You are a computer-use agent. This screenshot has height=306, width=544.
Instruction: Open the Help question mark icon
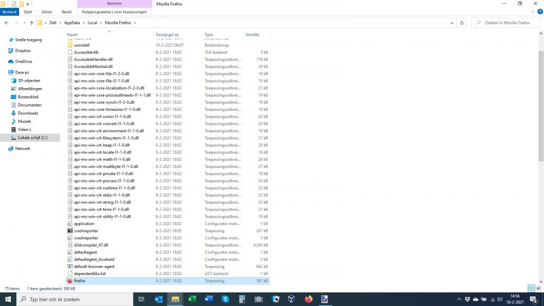[540, 11]
